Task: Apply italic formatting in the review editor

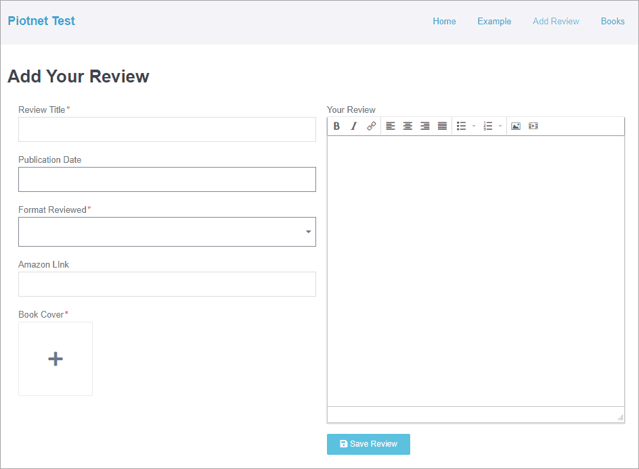Action: (353, 126)
